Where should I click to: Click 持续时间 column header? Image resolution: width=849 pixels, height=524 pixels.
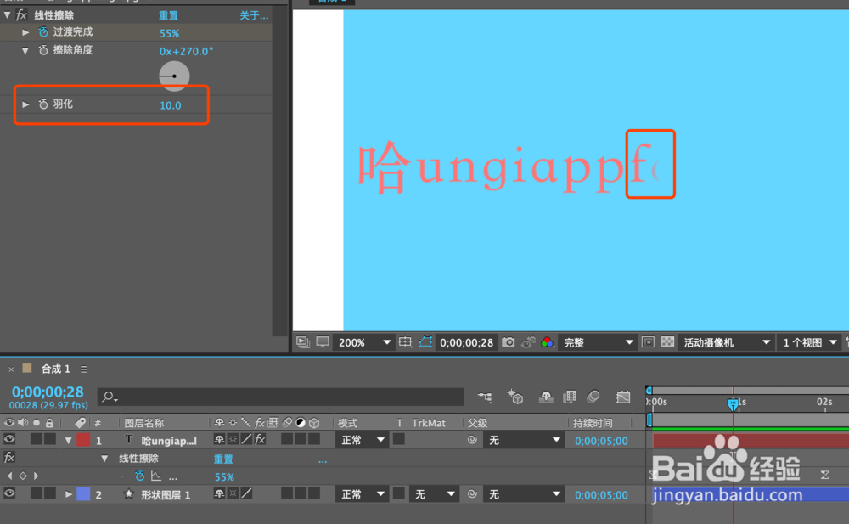[593, 423]
